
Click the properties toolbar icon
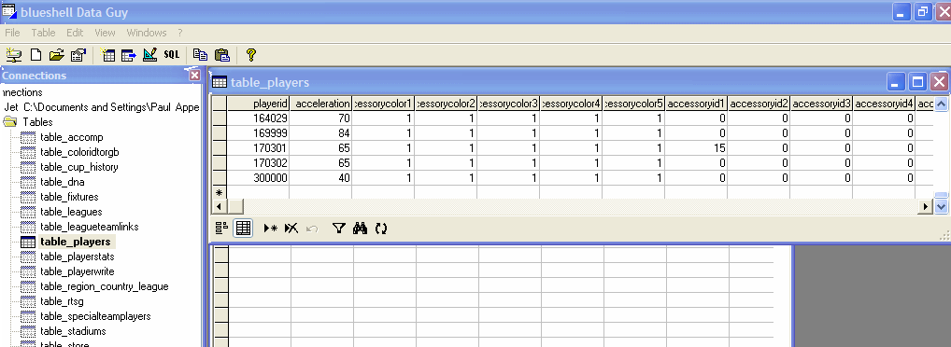point(78,55)
